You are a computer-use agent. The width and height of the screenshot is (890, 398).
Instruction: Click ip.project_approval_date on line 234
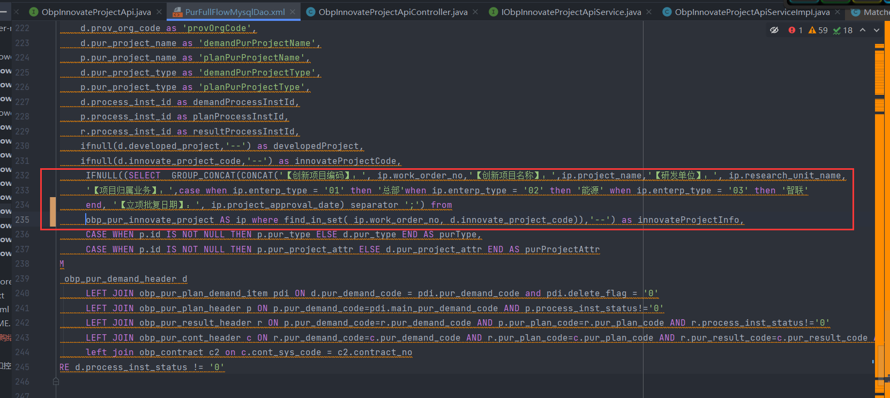[x=275, y=205]
